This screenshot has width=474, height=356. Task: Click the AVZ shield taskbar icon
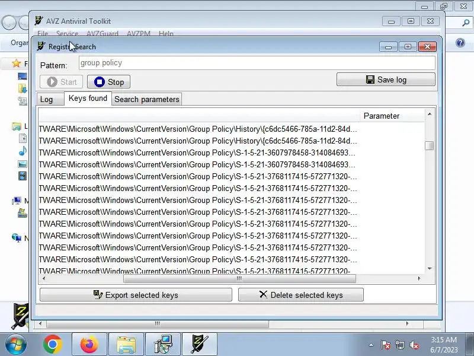click(x=200, y=345)
